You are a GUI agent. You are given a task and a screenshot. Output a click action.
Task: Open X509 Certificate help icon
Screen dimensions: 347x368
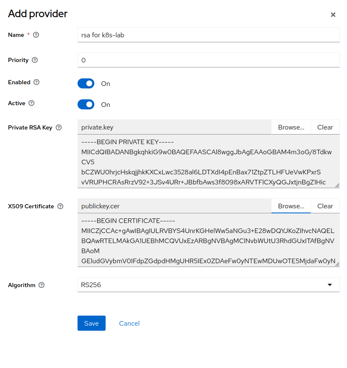pos(60,206)
